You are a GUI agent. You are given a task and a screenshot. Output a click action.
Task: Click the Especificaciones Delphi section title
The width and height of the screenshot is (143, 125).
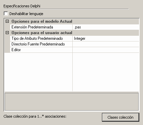click(x=22, y=6)
